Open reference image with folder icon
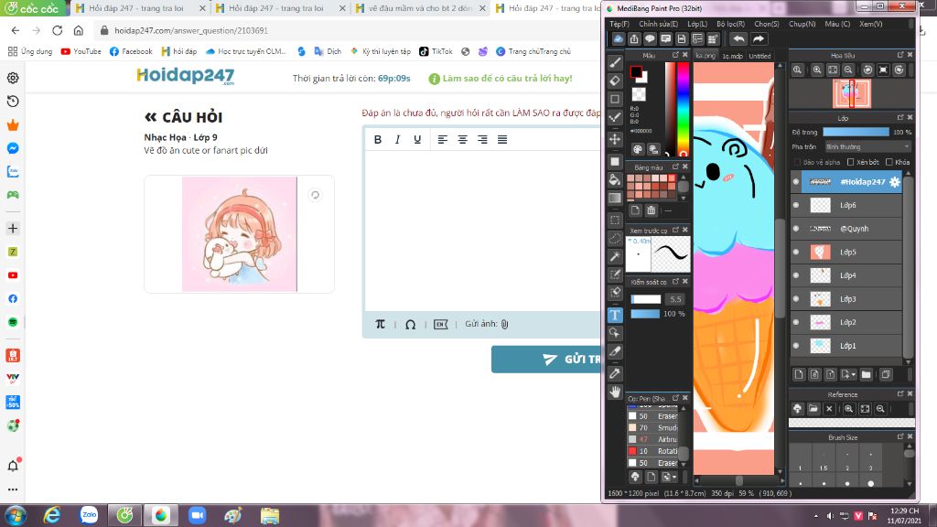Screen dimensions: 937x527 click(x=813, y=409)
